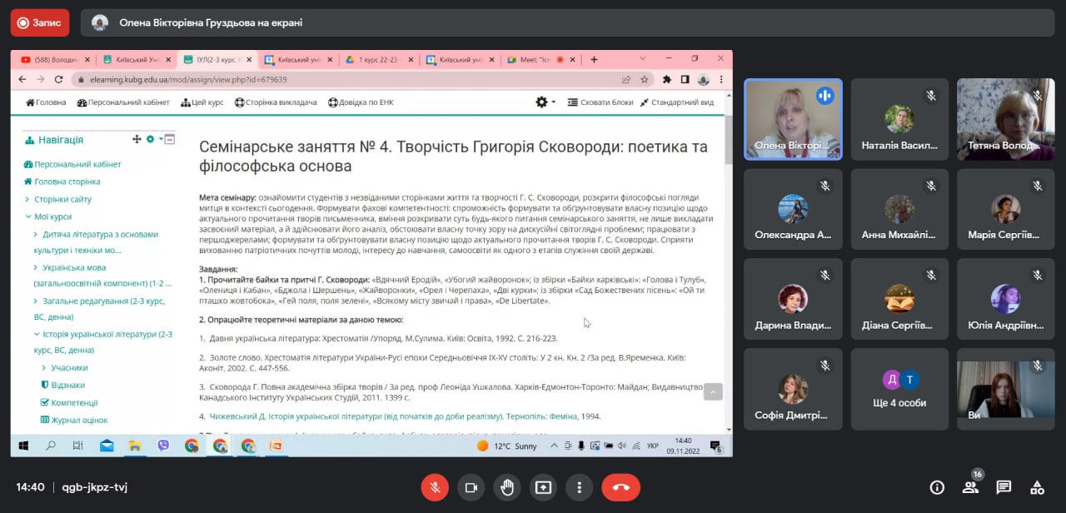Image resolution: width=1066 pixels, height=513 pixels.
Task: Switch to the ІУЛ(2-3 курс browser tab
Action: pyautogui.click(x=217, y=59)
